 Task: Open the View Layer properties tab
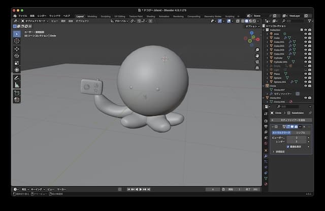click(x=266, y=132)
